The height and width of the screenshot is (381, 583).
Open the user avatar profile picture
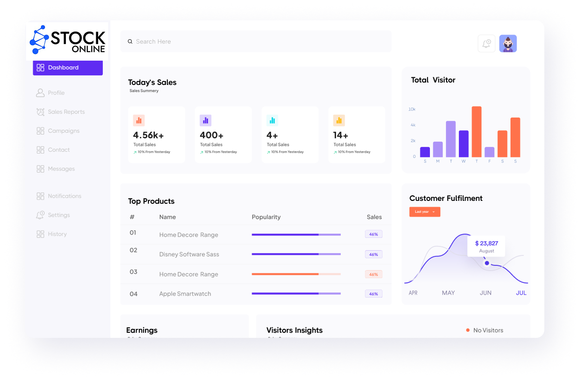click(x=508, y=44)
